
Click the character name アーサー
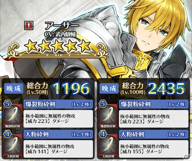(x=62, y=26)
